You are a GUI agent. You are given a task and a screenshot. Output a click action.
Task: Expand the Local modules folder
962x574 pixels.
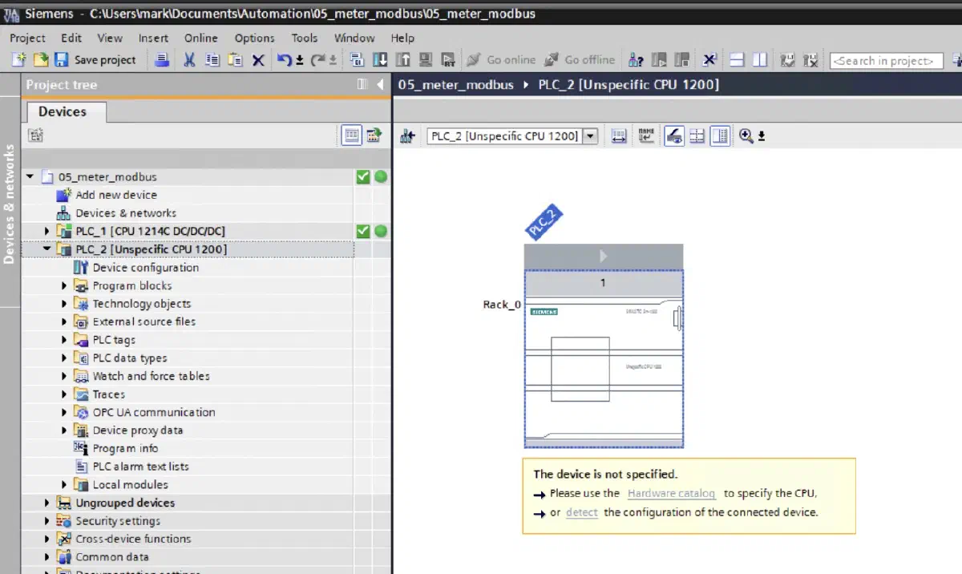click(64, 485)
